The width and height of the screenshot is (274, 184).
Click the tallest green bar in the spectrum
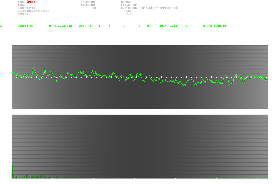(13, 172)
